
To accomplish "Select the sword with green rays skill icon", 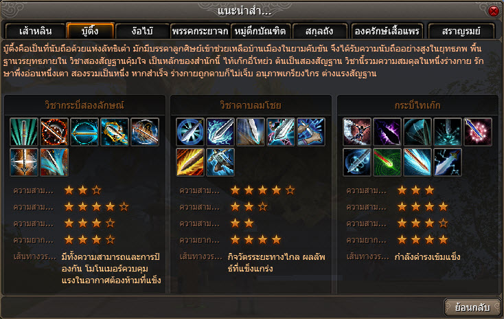I will (x=24, y=132).
